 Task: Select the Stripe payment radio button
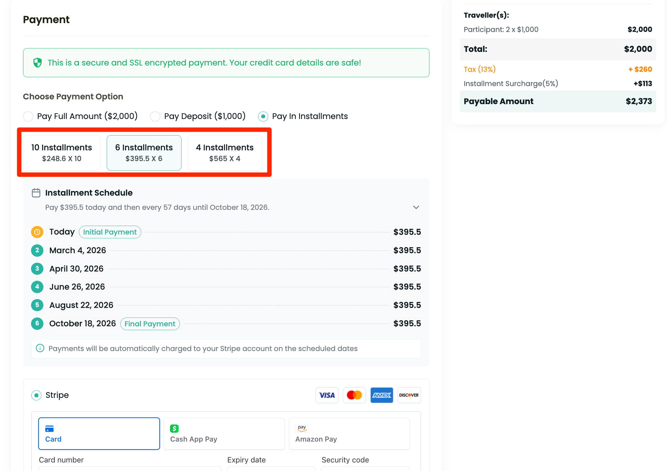(36, 395)
